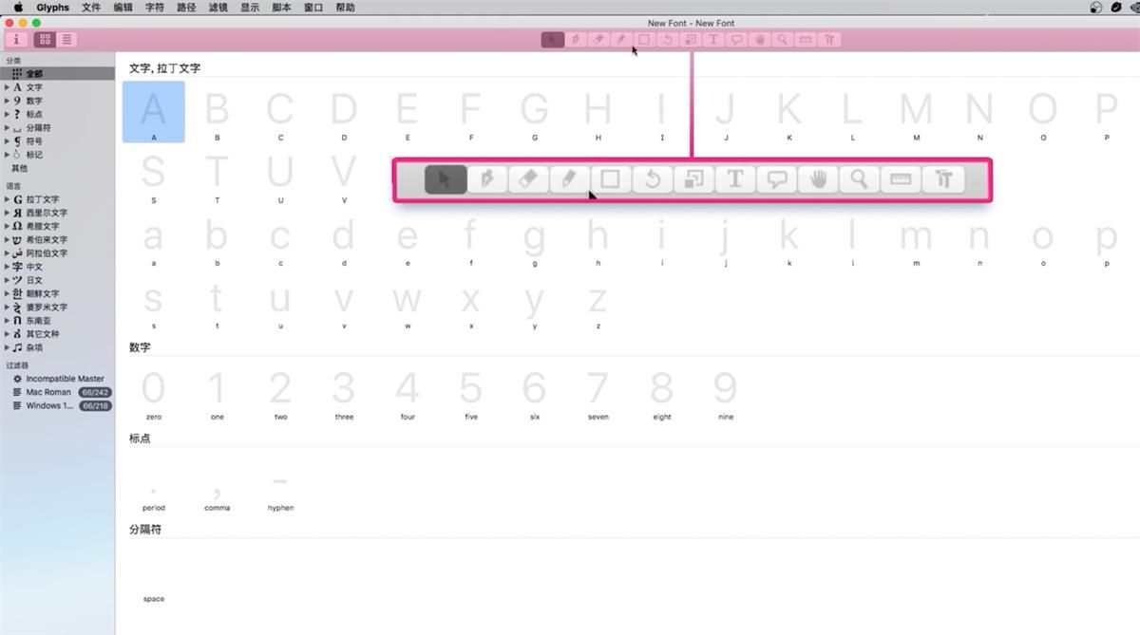Select the Incompatible Master filter
This screenshot has height=635, width=1140.
click(65, 379)
